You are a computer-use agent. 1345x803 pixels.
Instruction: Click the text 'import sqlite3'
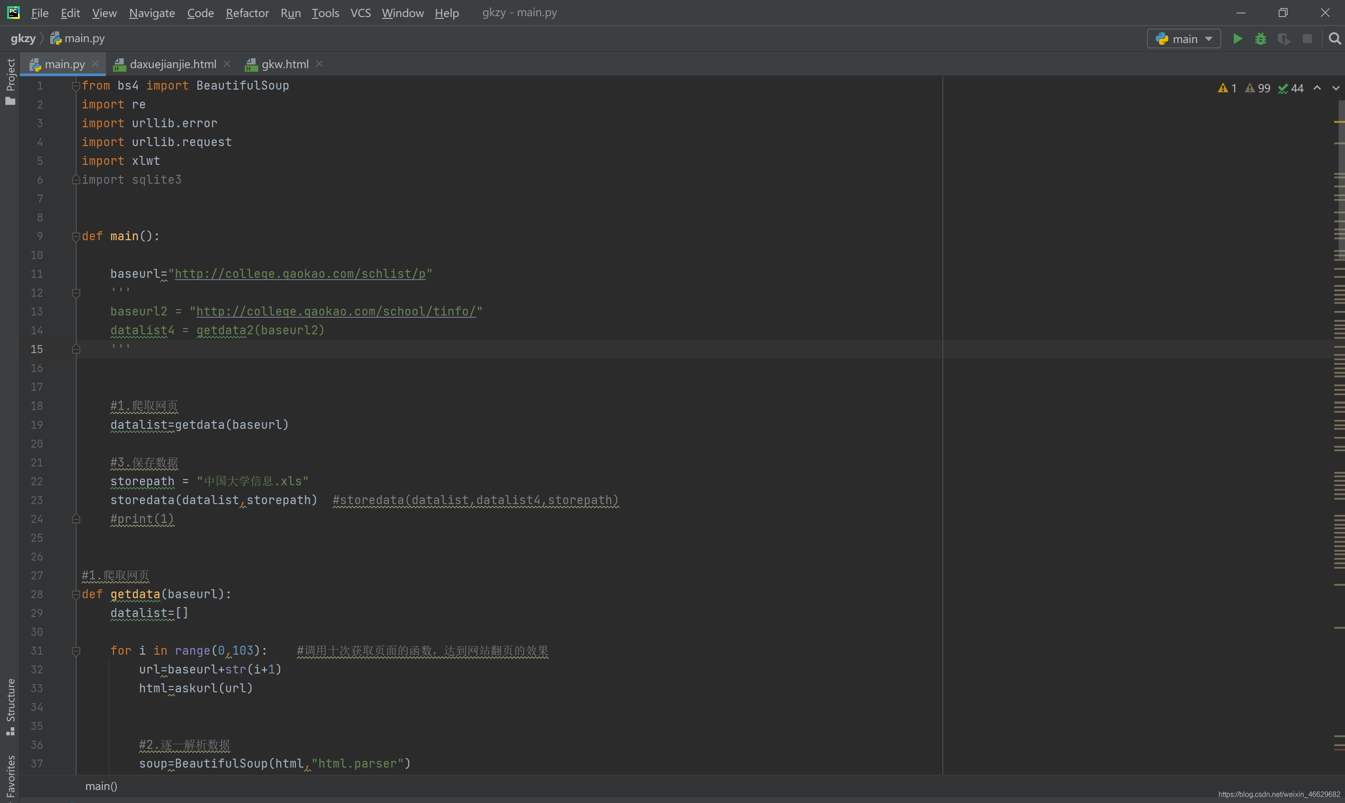[131, 180]
